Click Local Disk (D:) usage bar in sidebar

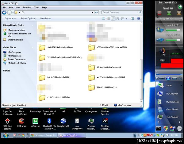[x=173, y=40]
